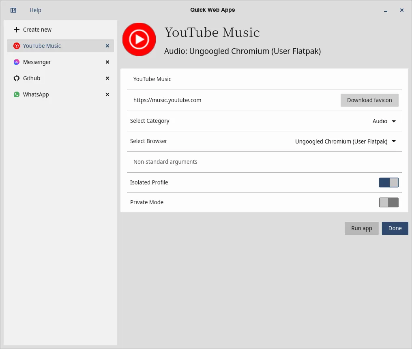Enable the Private Mode toggle

pos(388,202)
